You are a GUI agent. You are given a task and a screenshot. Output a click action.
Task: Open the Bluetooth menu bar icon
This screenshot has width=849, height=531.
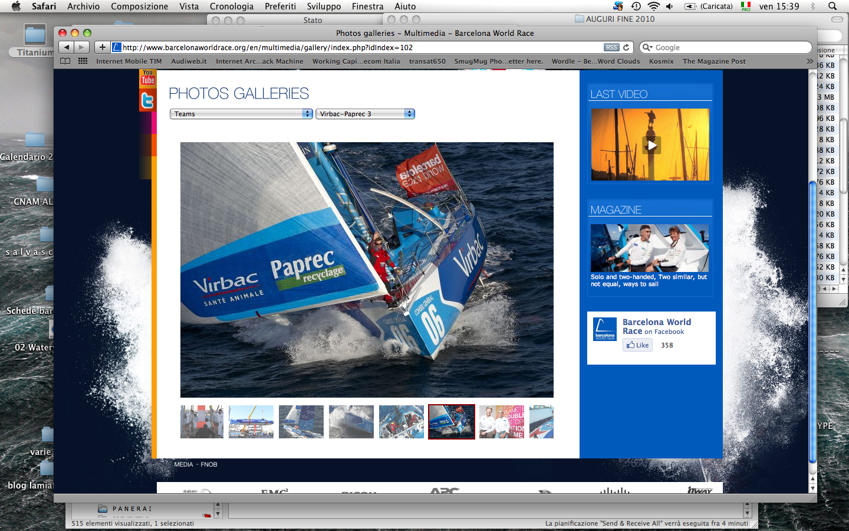812,6
